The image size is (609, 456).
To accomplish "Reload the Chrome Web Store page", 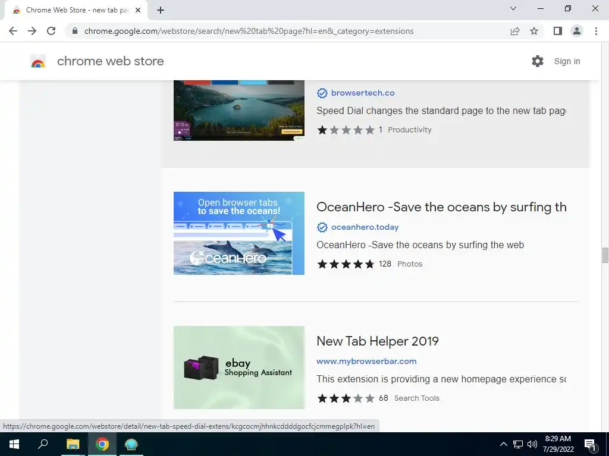I will point(51,31).
